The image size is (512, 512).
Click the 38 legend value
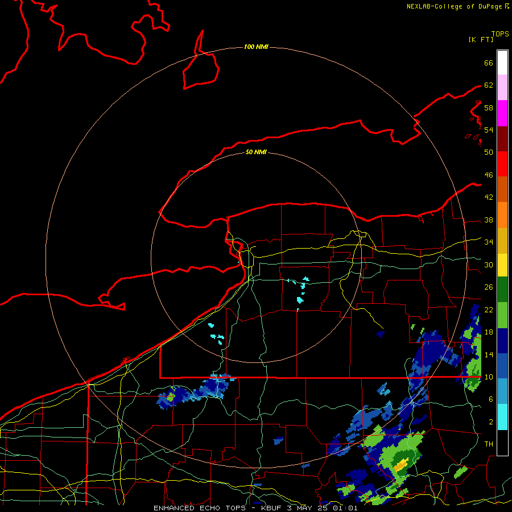coord(489,220)
